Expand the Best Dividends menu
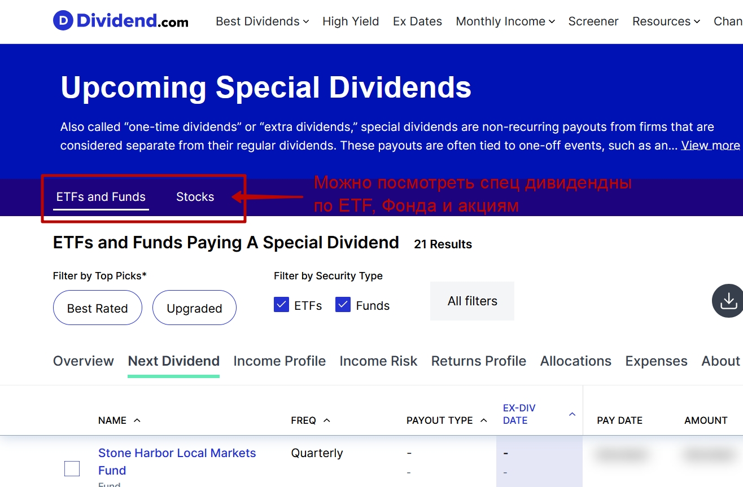This screenshot has width=743, height=487. [x=262, y=21]
